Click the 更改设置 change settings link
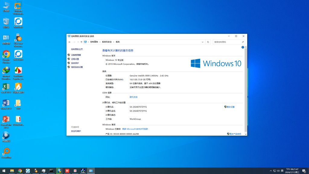 (231, 107)
